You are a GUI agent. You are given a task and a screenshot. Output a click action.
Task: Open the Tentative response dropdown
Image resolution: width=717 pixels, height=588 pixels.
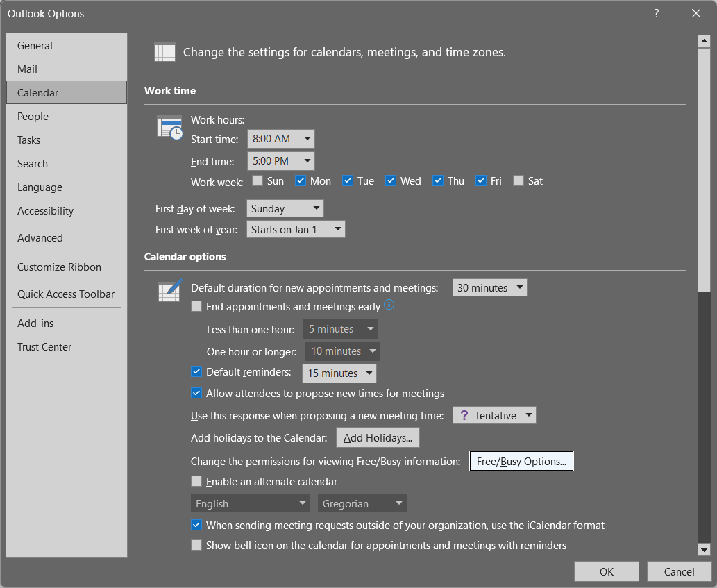tap(494, 415)
